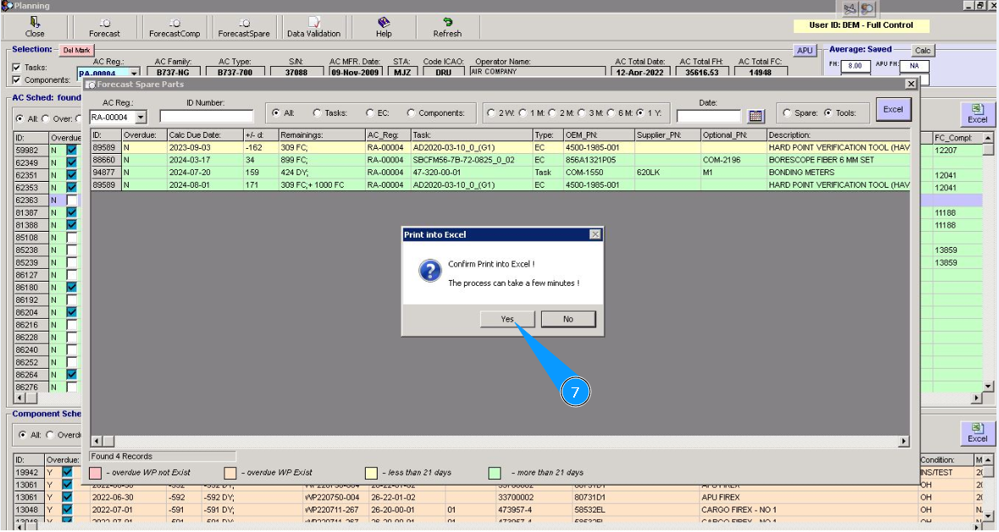The image size is (999, 532).
Task: Confirm print with the Yes button
Action: click(507, 319)
